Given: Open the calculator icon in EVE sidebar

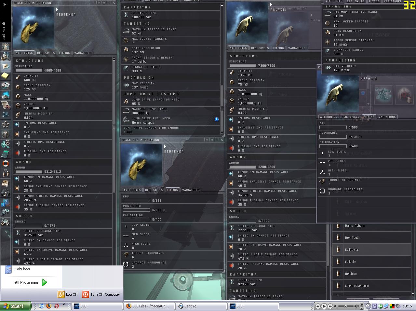Looking at the screenshot, I should pyautogui.click(x=5, y=154).
